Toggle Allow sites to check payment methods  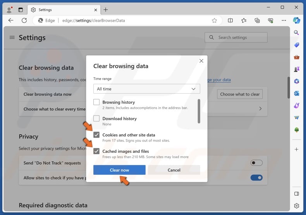pyautogui.click(x=256, y=177)
